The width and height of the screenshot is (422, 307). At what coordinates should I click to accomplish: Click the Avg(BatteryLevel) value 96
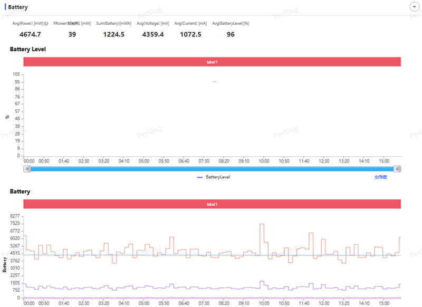coord(231,34)
